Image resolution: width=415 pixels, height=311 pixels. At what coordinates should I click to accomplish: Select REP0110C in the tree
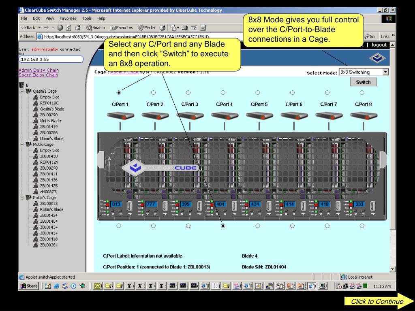tap(49, 103)
